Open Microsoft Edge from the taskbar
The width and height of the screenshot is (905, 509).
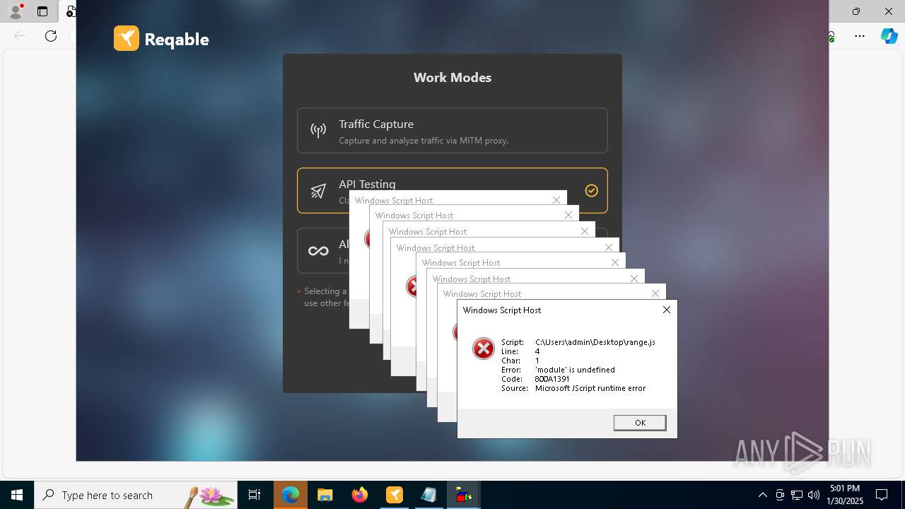pyautogui.click(x=291, y=495)
